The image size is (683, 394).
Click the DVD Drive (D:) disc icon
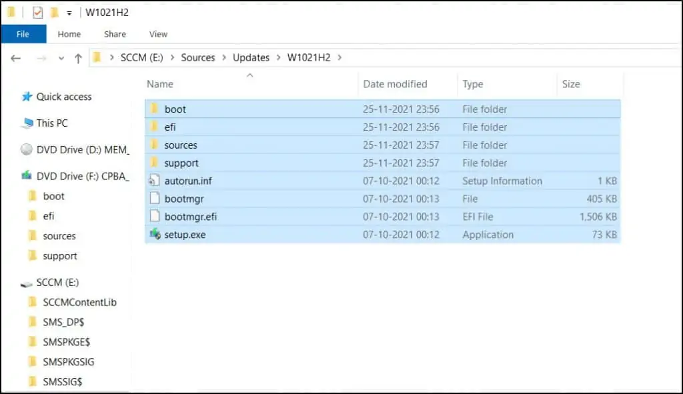click(x=27, y=149)
